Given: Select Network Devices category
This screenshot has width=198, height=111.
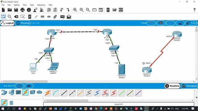Looking at the screenshot, I should coord(4,92).
